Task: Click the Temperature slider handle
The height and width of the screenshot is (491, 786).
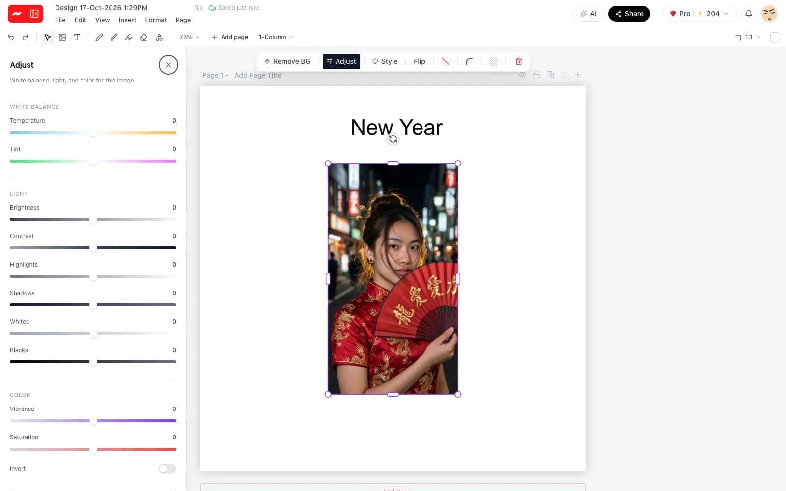Action: (93, 133)
